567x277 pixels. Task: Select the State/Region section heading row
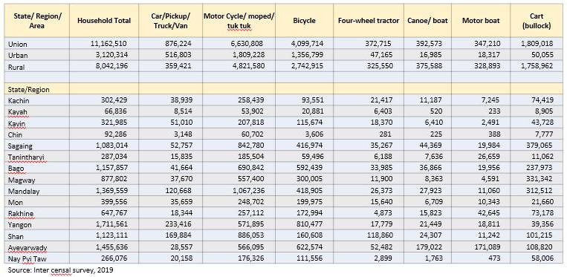(x=284, y=89)
